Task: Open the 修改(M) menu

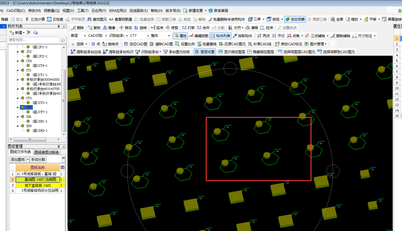Action: click(x=35, y=10)
